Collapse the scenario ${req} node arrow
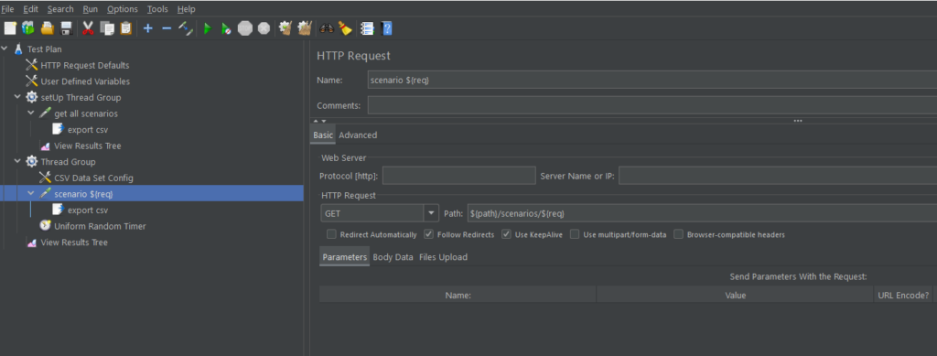Image resolution: width=937 pixels, height=356 pixels. tap(31, 193)
